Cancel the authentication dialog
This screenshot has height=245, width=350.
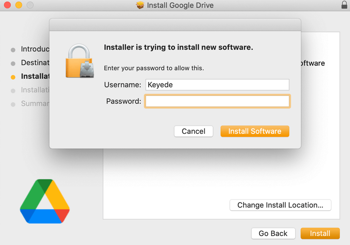pos(193,131)
